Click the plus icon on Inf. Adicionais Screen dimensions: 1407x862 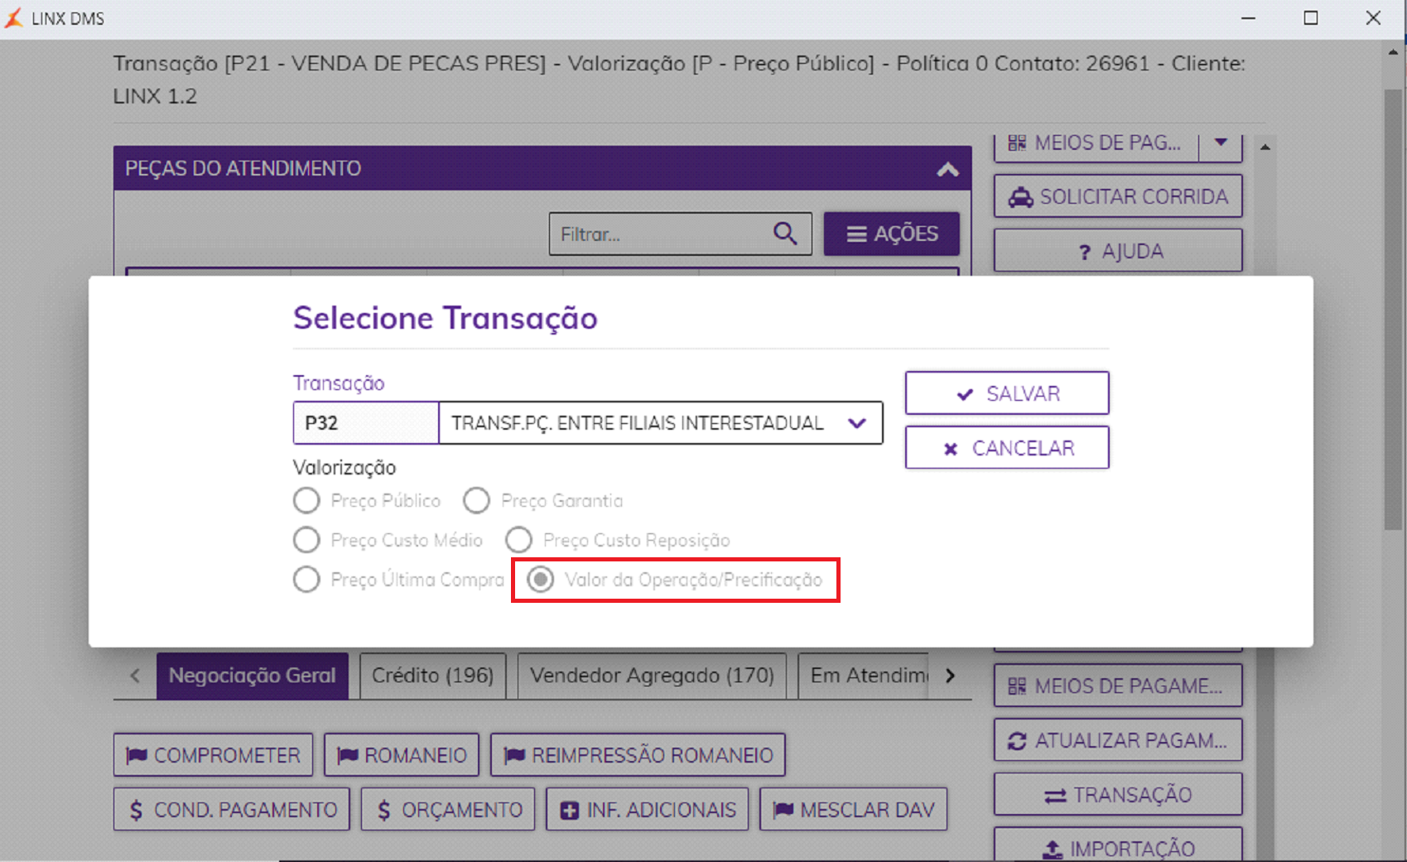tap(570, 811)
